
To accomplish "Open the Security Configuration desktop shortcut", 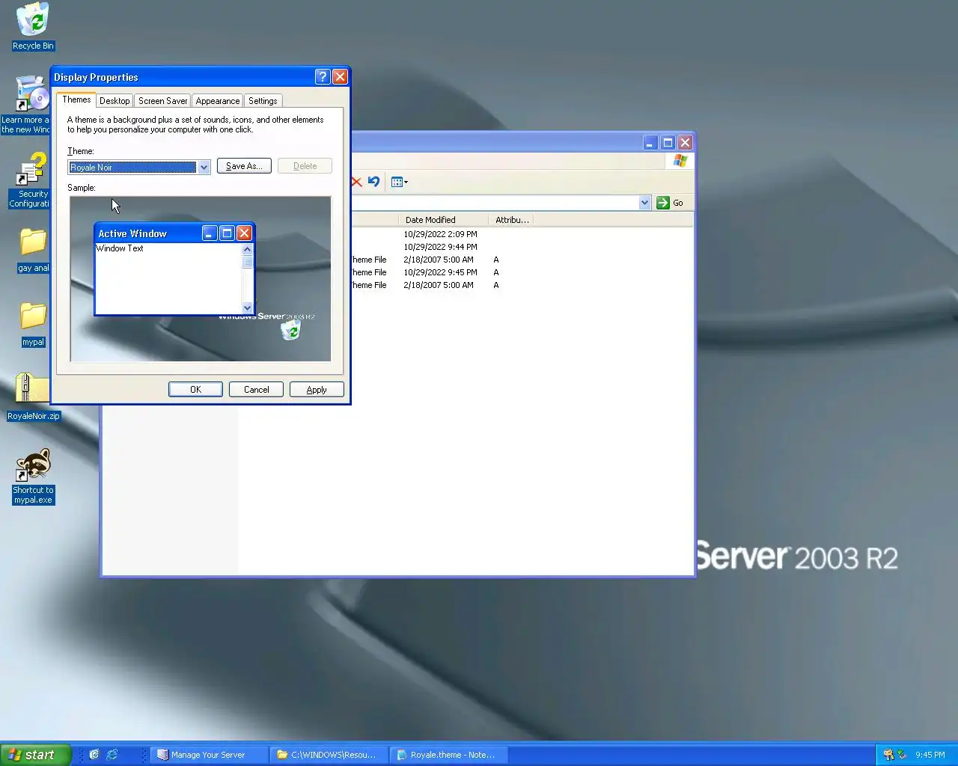I will [x=30, y=180].
